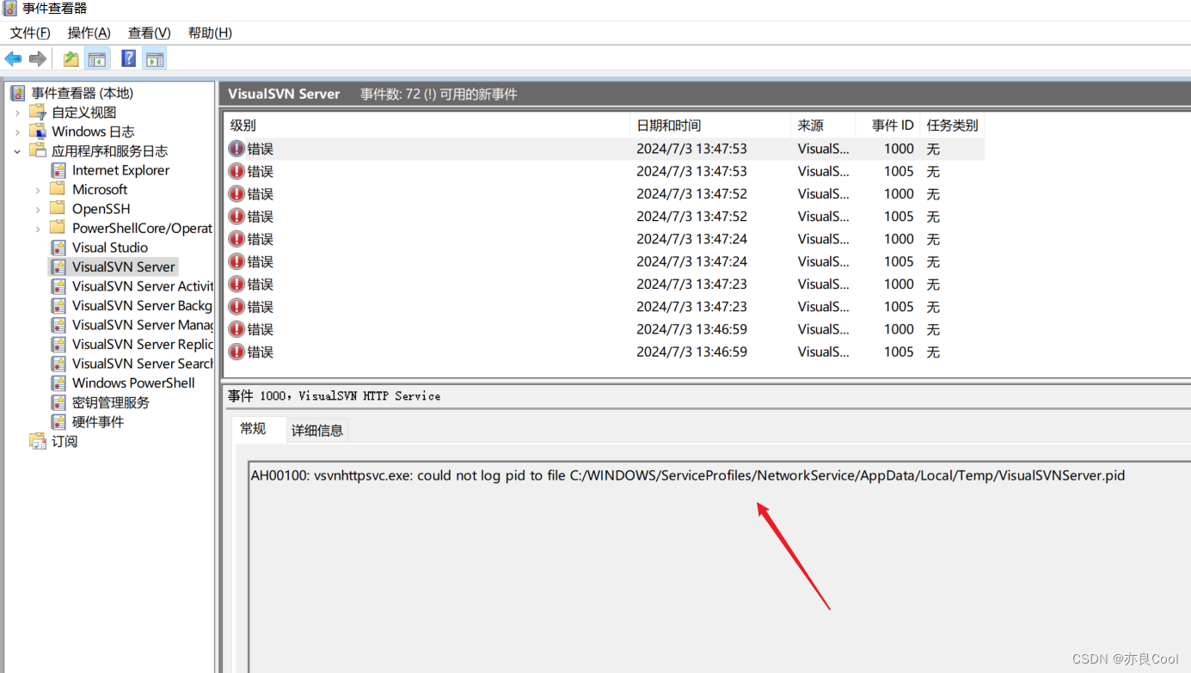The image size is (1191, 673).
Task: Sort by the 日期和时间 column header
Action: pyautogui.click(x=710, y=125)
